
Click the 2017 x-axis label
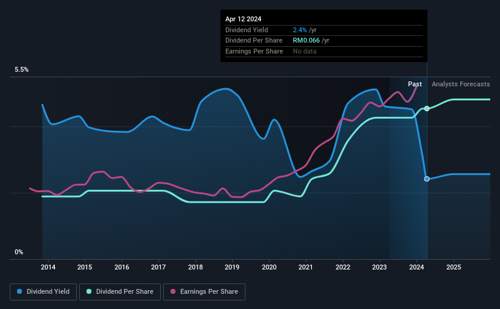click(158, 267)
